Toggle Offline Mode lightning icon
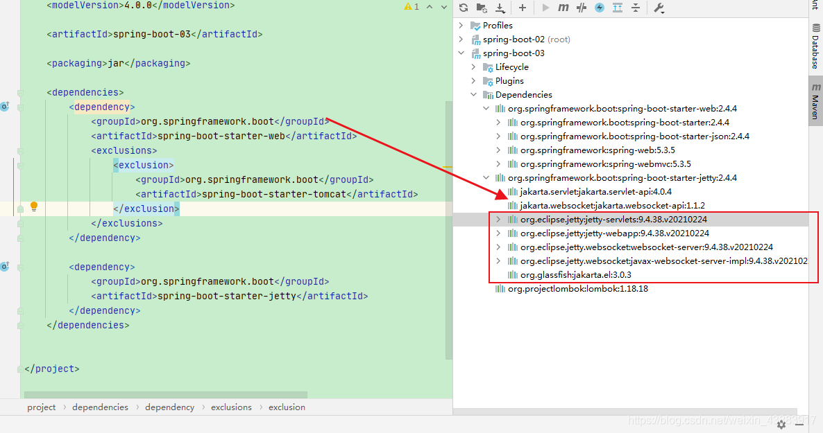The width and height of the screenshot is (823, 433). coord(600,8)
